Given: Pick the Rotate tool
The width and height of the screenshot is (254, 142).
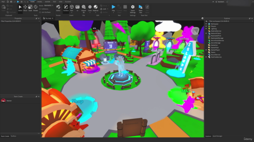Looking at the screenshot, I should [35, 8].
